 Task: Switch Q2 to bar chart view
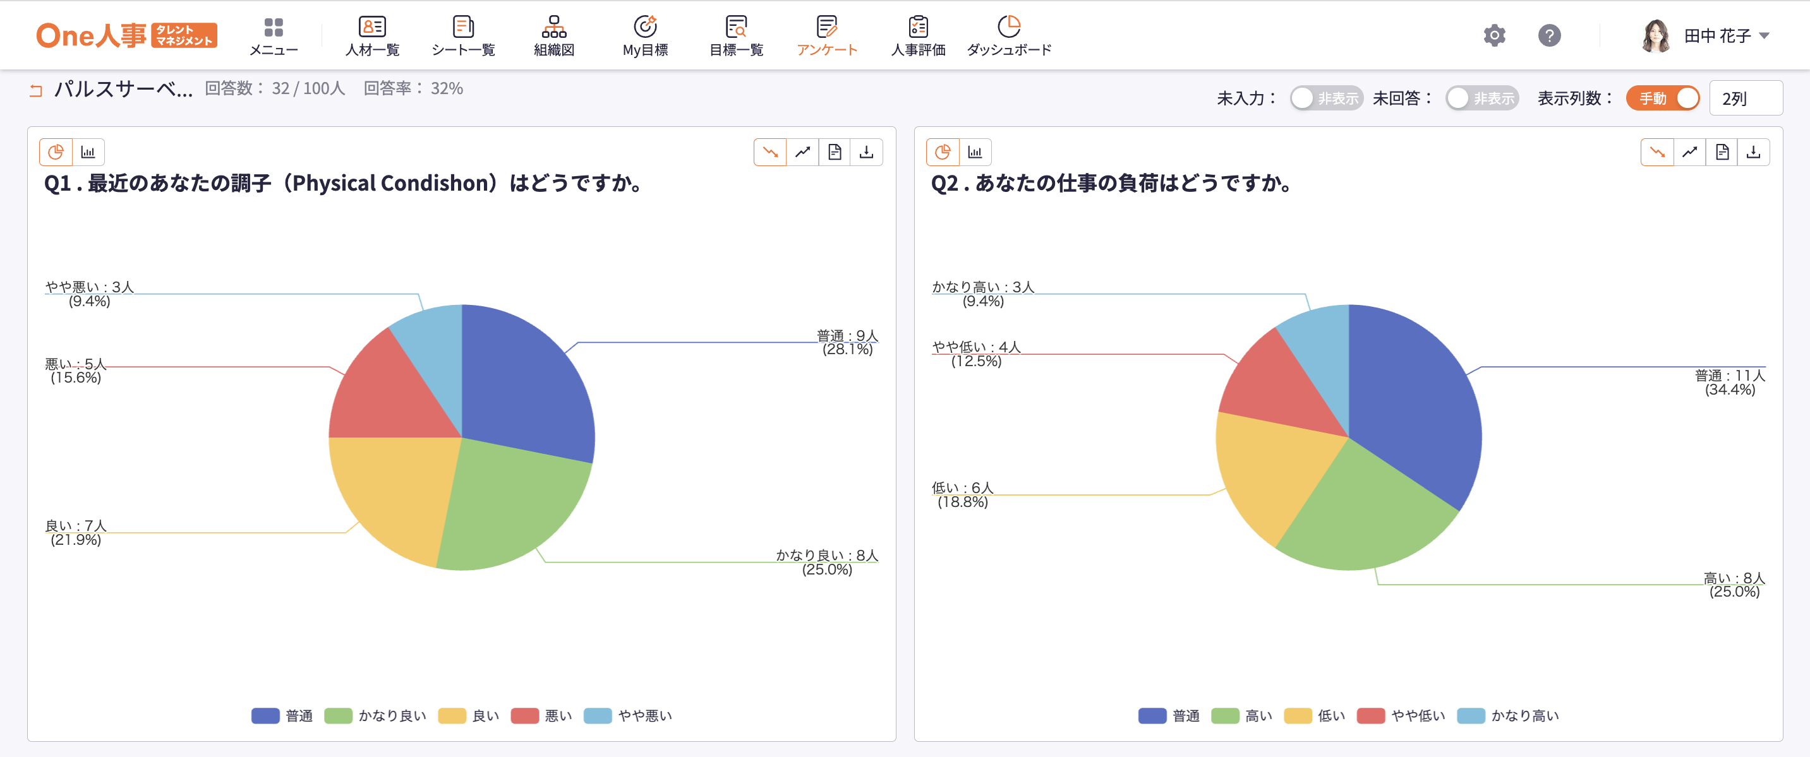point(975,152)
